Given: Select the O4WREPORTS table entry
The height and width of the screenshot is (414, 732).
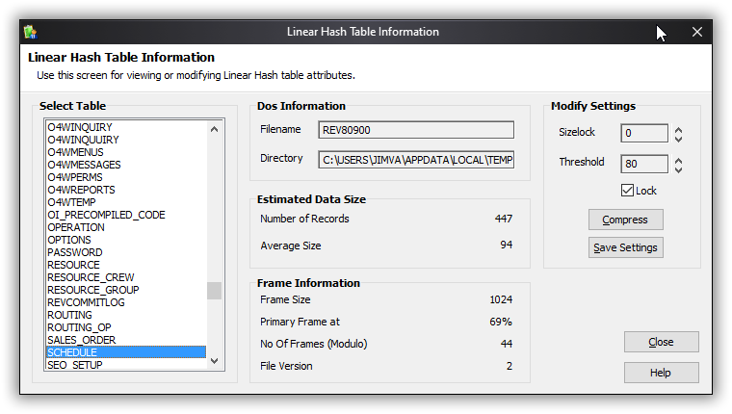Looking at the screenshot, I should (126, 190).
